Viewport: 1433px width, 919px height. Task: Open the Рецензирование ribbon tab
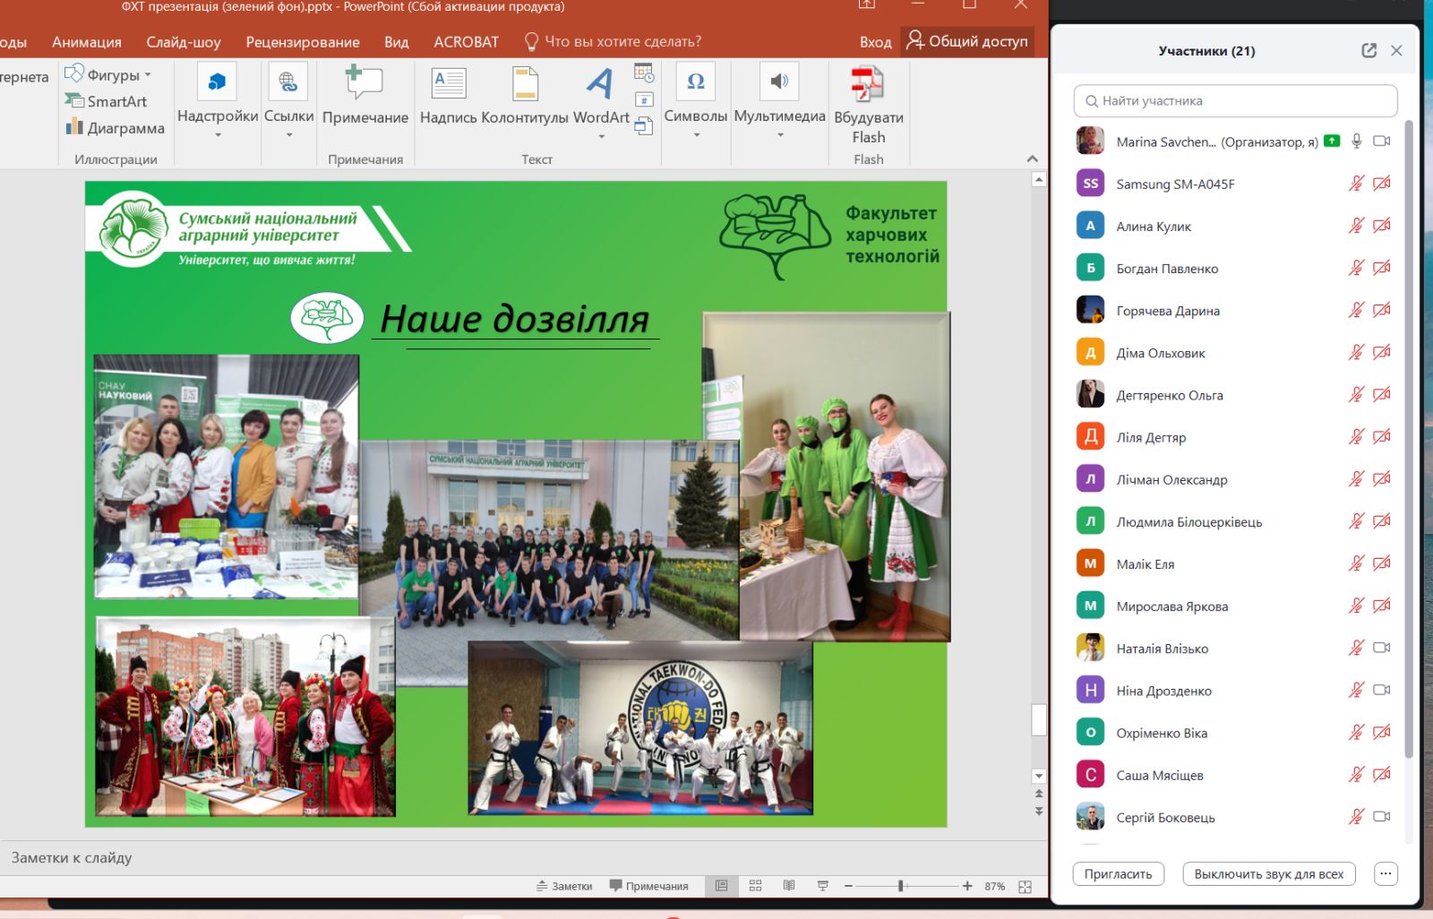[x=303, y=42]
